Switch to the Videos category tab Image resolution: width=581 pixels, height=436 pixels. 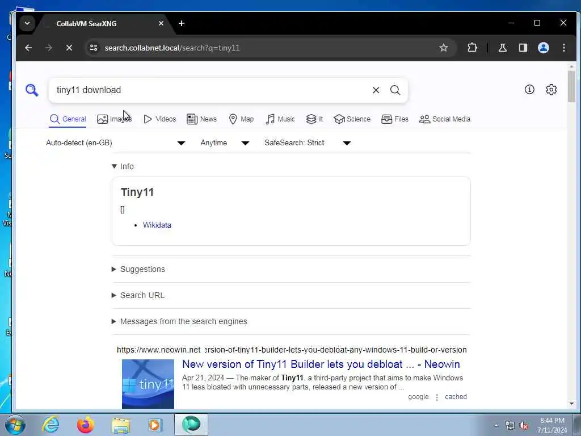[159, 119]
